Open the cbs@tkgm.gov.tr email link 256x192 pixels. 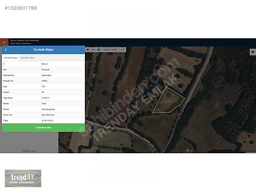[x=29, y=151]
